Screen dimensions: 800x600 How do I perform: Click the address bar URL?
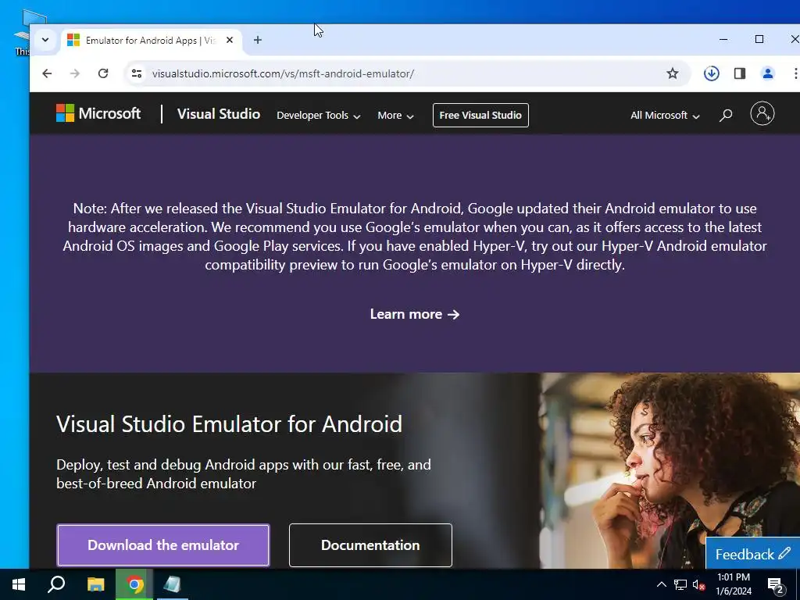click(x=283, y=73)
